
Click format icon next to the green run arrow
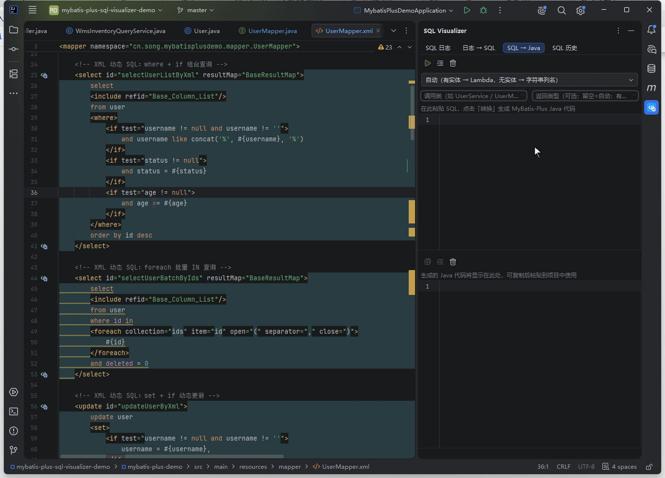pos(440,63)
